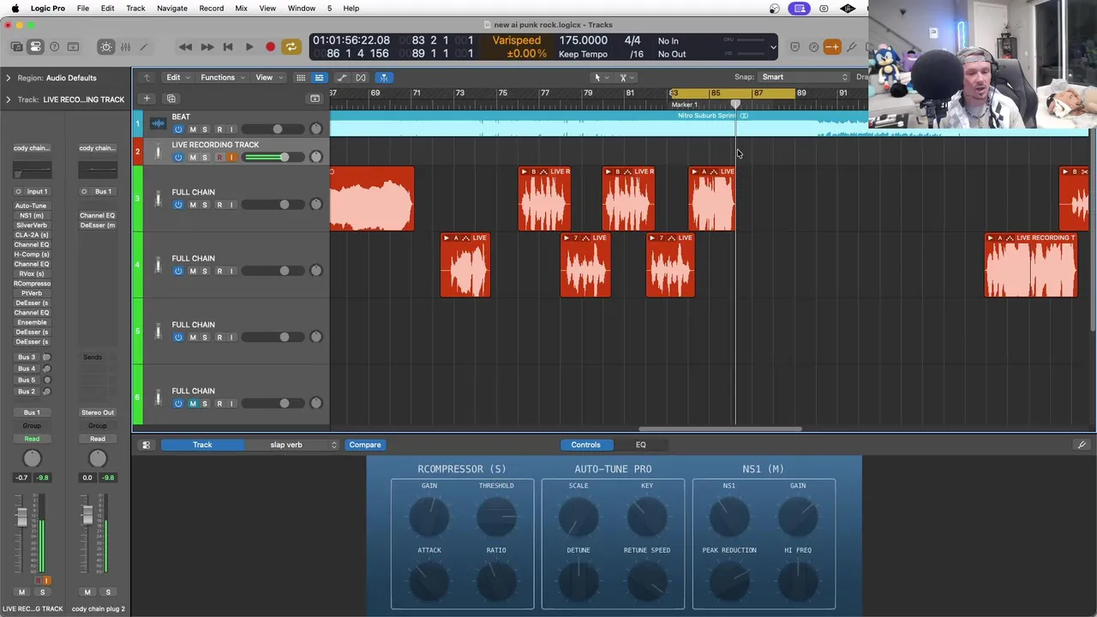The image size is (1097, 617).
Task: Click the Replace mode X icon
Action: (794, 47)
